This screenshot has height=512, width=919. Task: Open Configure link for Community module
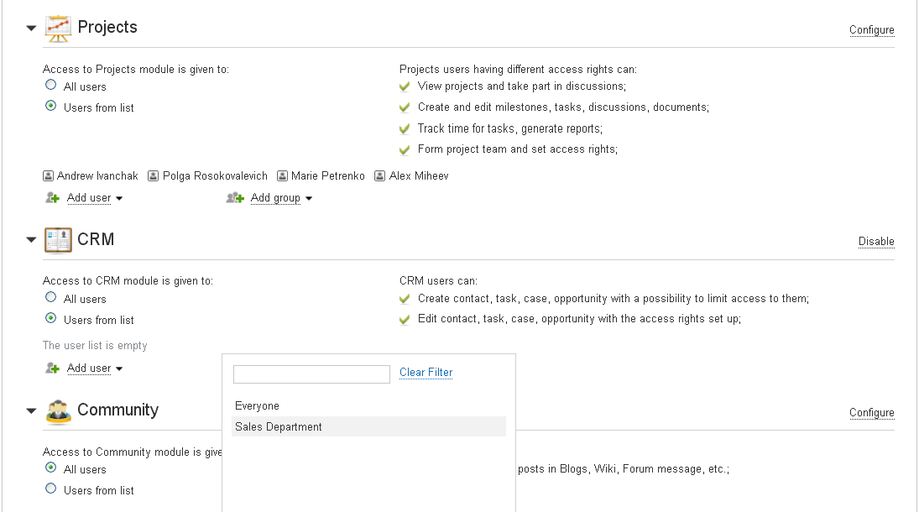[x=871, y=413]
